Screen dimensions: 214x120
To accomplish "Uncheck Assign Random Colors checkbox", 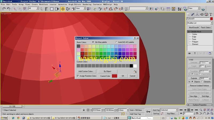I will coord(78,76).
